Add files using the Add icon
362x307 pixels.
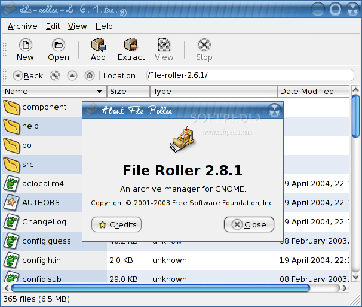[99, 45]
